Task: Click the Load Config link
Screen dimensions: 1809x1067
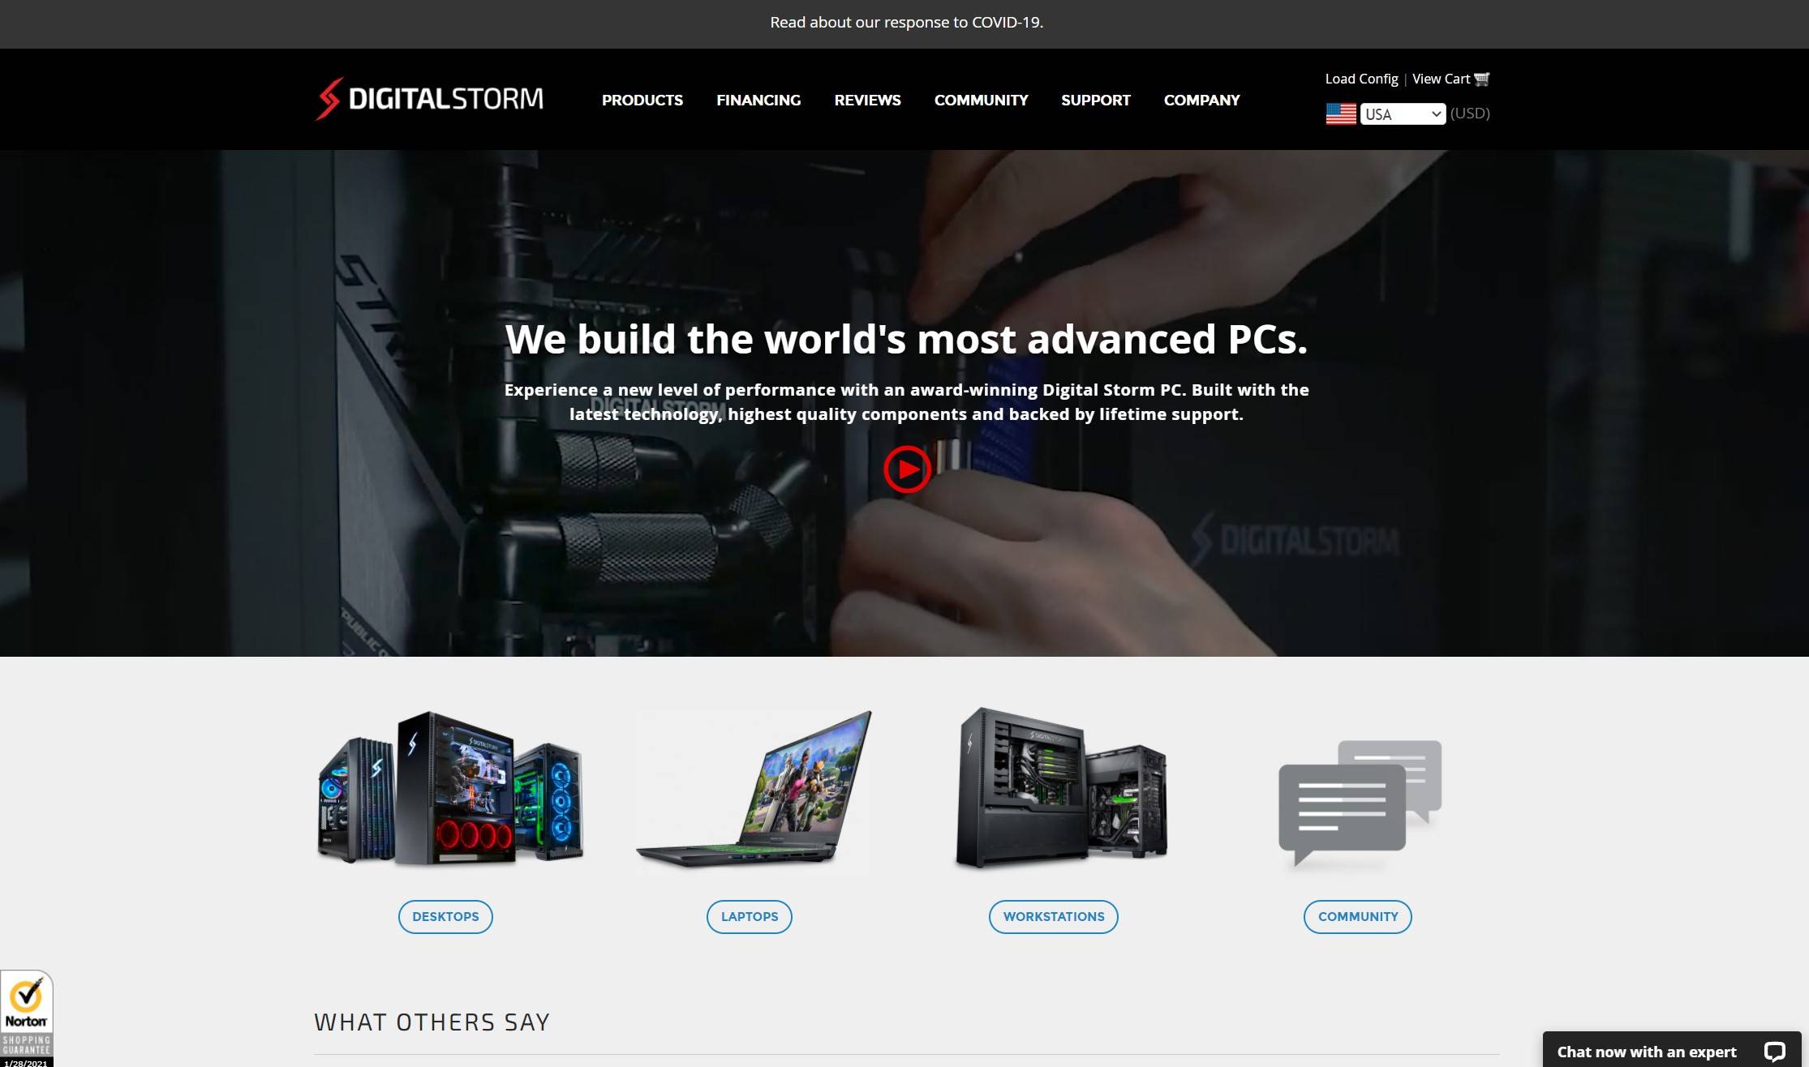Action: click(x=1361, y=79)
